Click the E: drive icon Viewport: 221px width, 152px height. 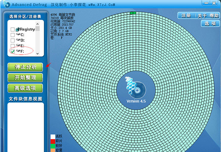(18, 45)
